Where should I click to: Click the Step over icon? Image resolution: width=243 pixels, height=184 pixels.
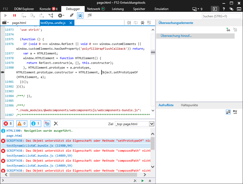pos(24,16)
